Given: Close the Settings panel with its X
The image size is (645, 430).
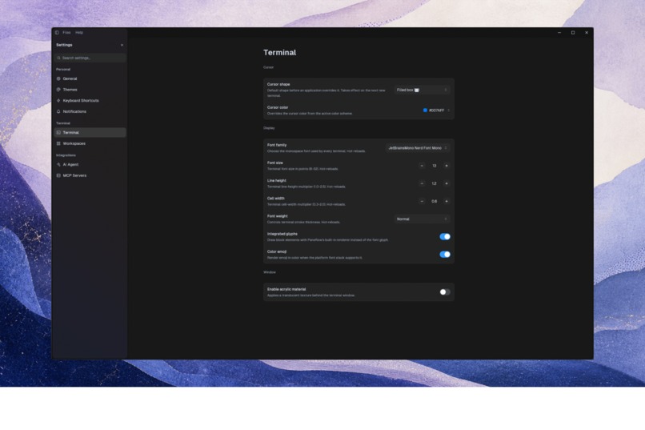Looking at the screenshot, I should (122, 45).
